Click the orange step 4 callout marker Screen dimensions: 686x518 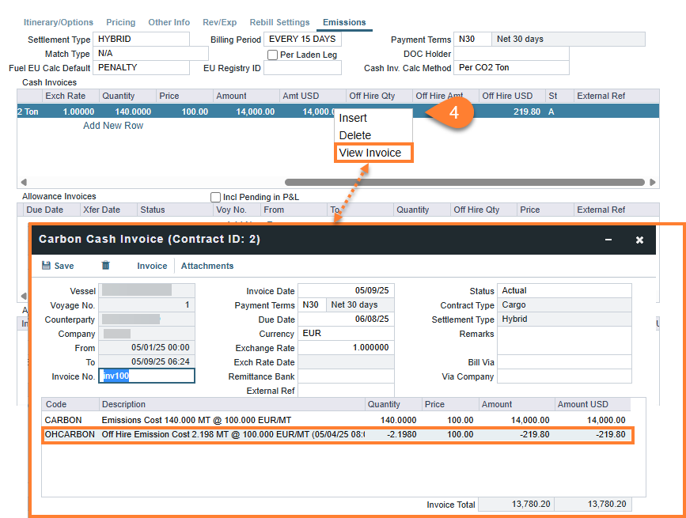453,112
